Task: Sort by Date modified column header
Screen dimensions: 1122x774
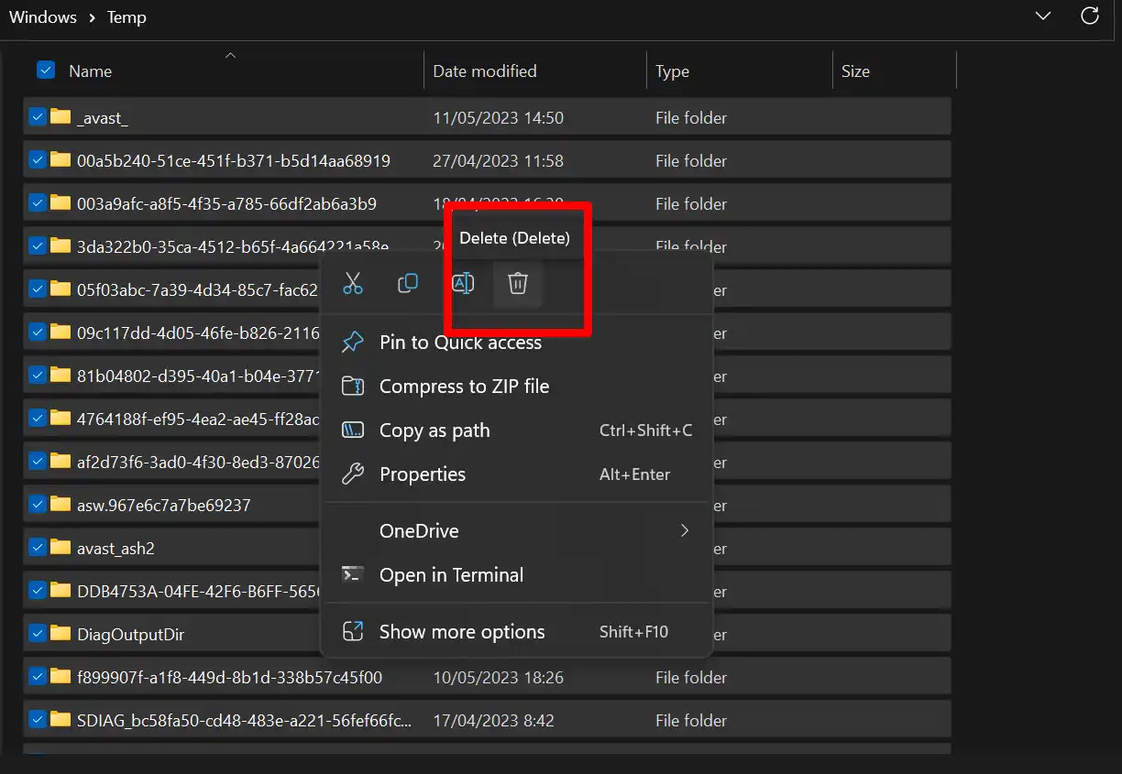Action: pos(485,71)
